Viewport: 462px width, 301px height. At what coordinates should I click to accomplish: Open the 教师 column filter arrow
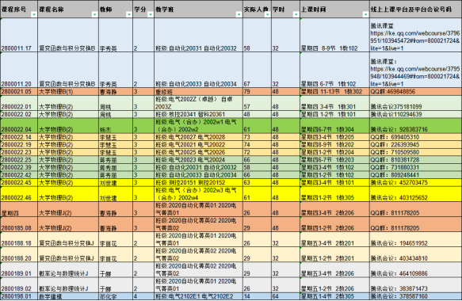[128, 15]
